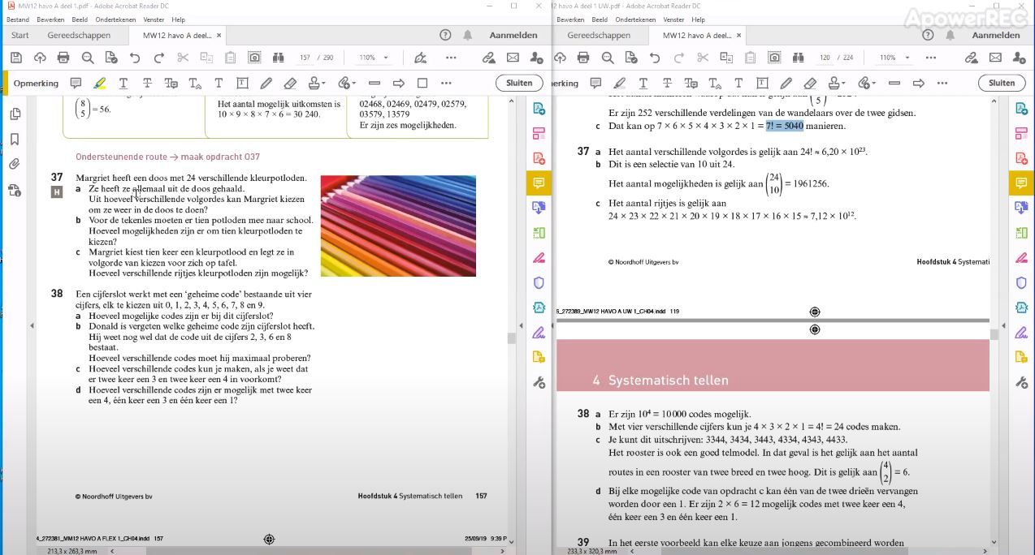Viewport: 1035px width, 555px height.
Task: Click Sluiten in the right window's comment toolbar
Action: [1002, 83]
